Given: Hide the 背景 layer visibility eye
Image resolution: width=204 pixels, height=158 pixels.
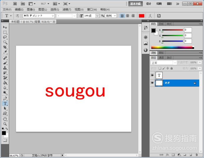Looking at the screenshot, I should coord(152,83).
